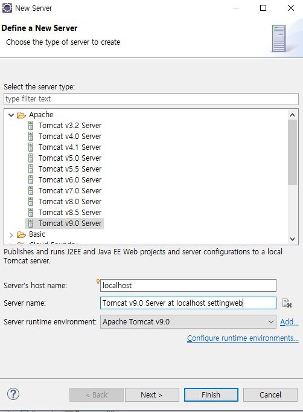This screenshot has height=412, width=303.
Task: Click the Server's host name field
Action: [188, 285]
